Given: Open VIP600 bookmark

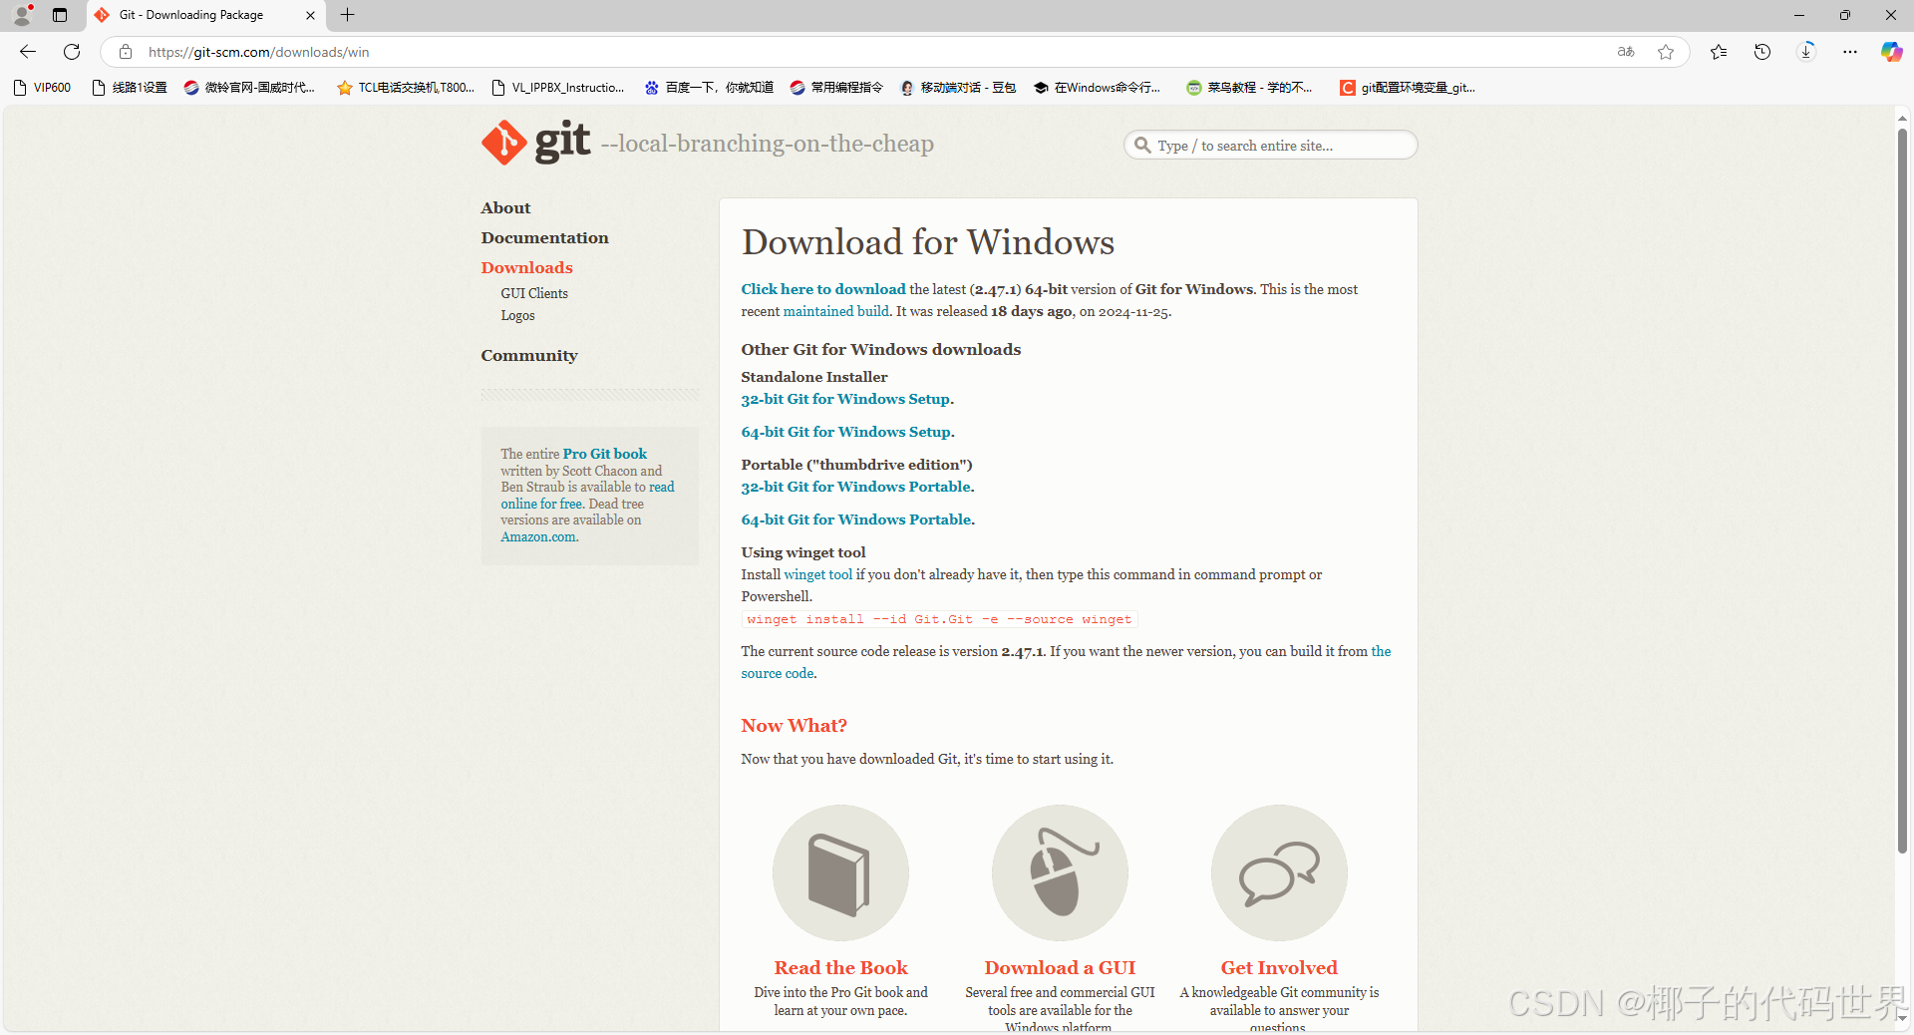Looking at the screenshot, I should pyautogui.click(x=43, y=88).
